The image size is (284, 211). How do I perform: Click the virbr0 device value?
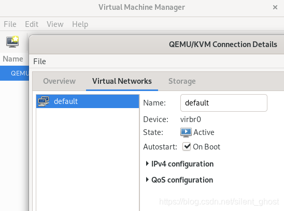[x=191, y=119]
